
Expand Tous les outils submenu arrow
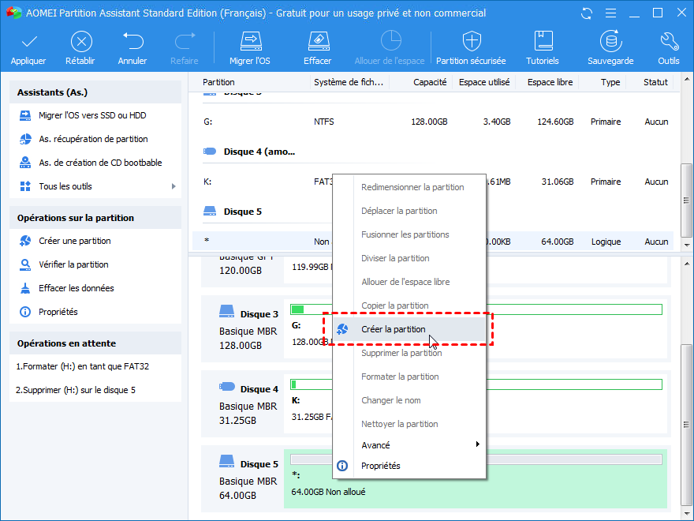(173, 186)
